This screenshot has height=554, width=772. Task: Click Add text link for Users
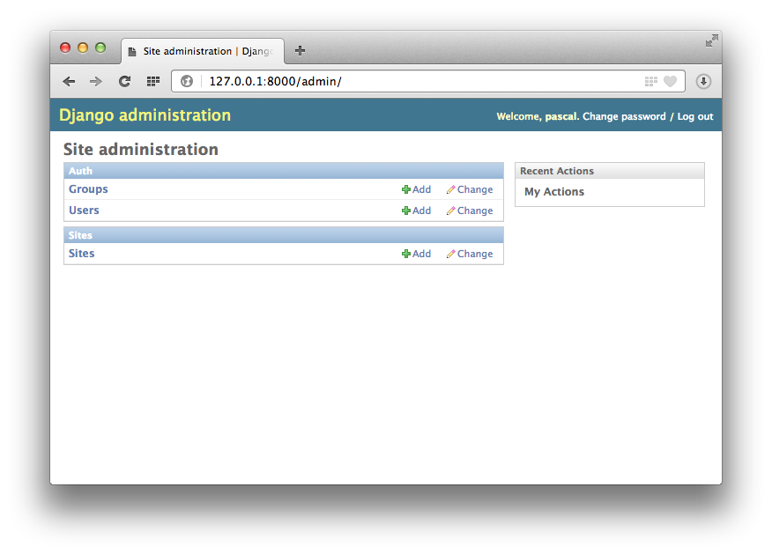421,211
